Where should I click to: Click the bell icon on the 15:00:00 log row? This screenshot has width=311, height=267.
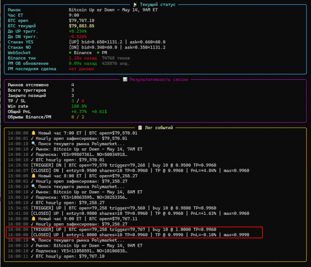coord(33,176)
